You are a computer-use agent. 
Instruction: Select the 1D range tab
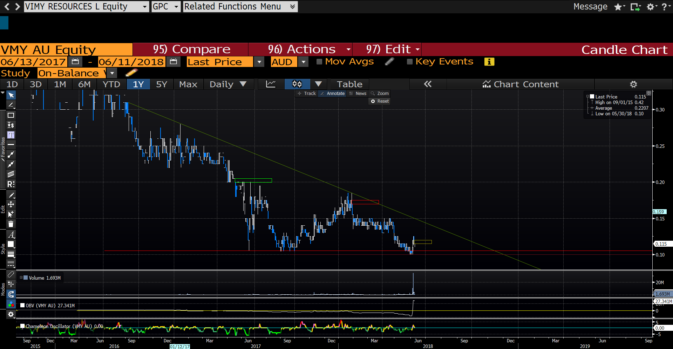click(12, 84)
